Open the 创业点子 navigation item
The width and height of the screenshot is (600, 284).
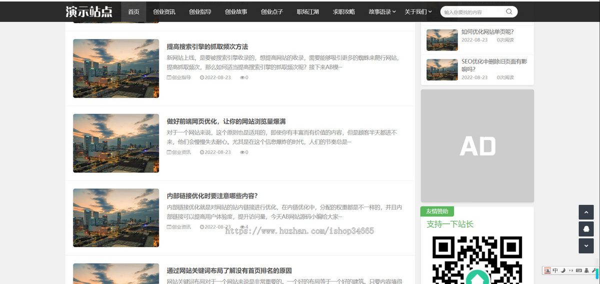272,11
